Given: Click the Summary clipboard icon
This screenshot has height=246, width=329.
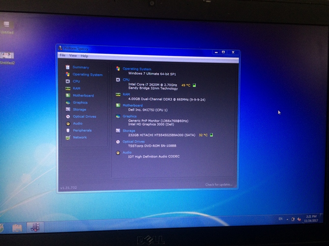Looking at the screenshot, I should pyautogui.click(x=68, y=67).
